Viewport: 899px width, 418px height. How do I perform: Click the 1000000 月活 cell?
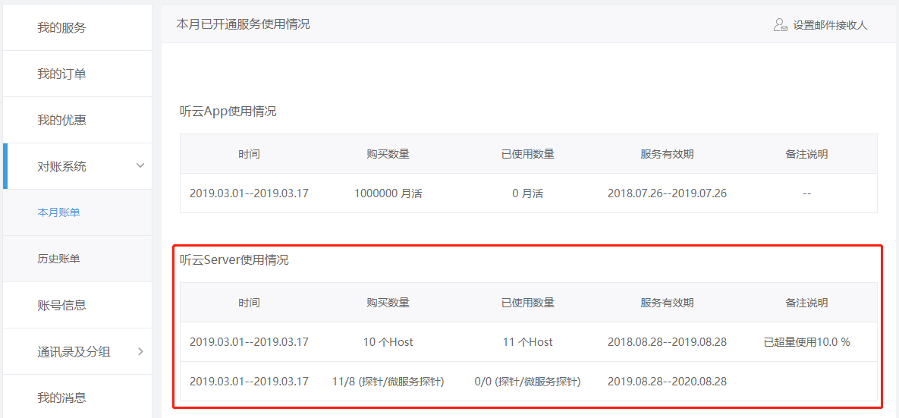tap(388, 193)
